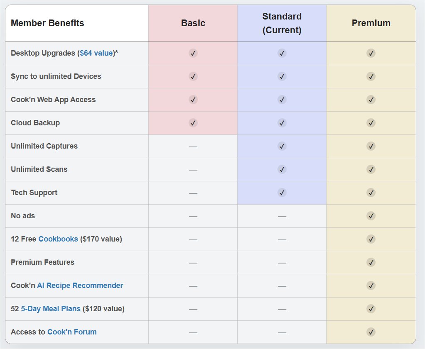
Task: Click the Basic dash for Unlimited Scans
Action: click(x=193, y=170)
